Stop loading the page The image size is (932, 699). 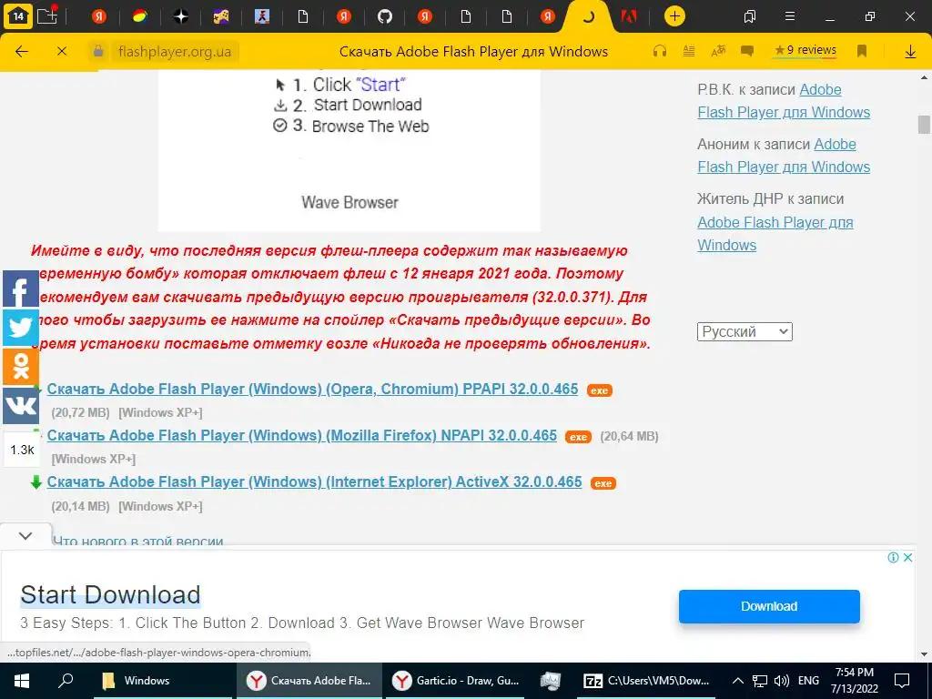[62, 51]
